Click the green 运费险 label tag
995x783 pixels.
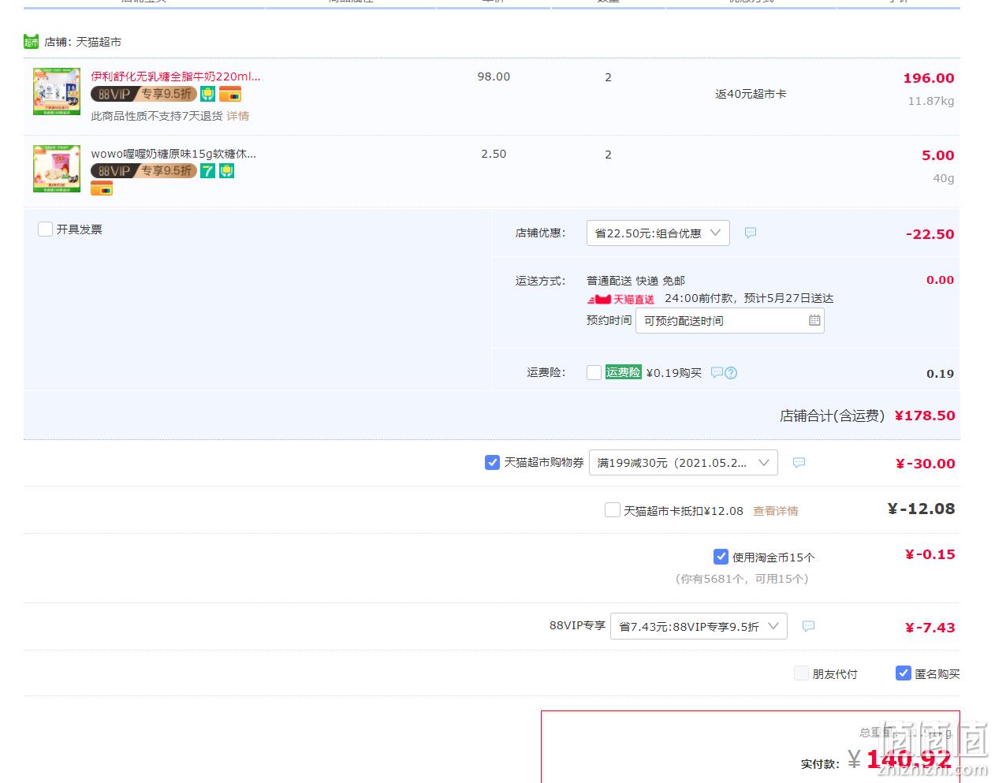tap(624, 372)
